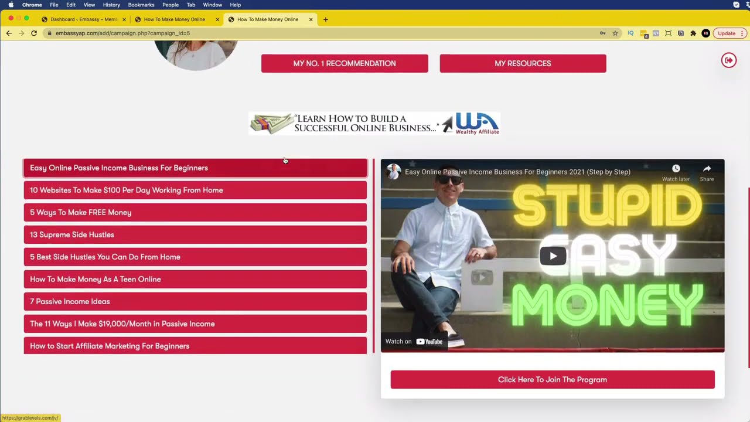Open the code brackets extension icon
The width and height of the screenshot is (750, 422).
pyautogui.click(x=656, y=33)
